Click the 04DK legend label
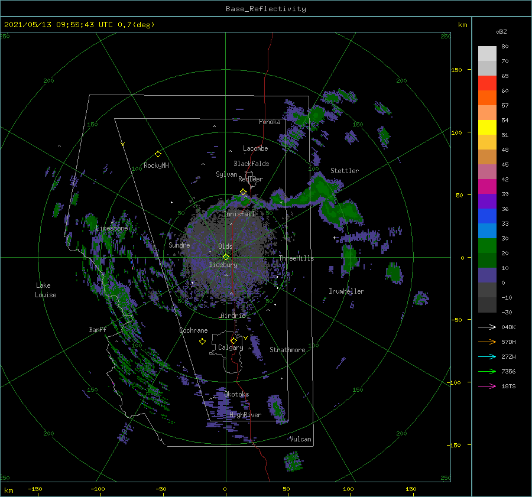532x497 pixels. pyautogui.click(x=508, y=327)
